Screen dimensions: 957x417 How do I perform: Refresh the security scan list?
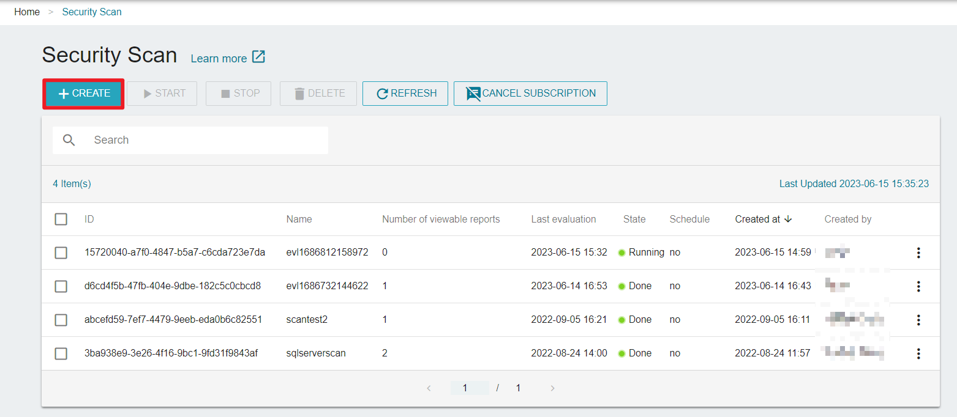tap(405, 94)
